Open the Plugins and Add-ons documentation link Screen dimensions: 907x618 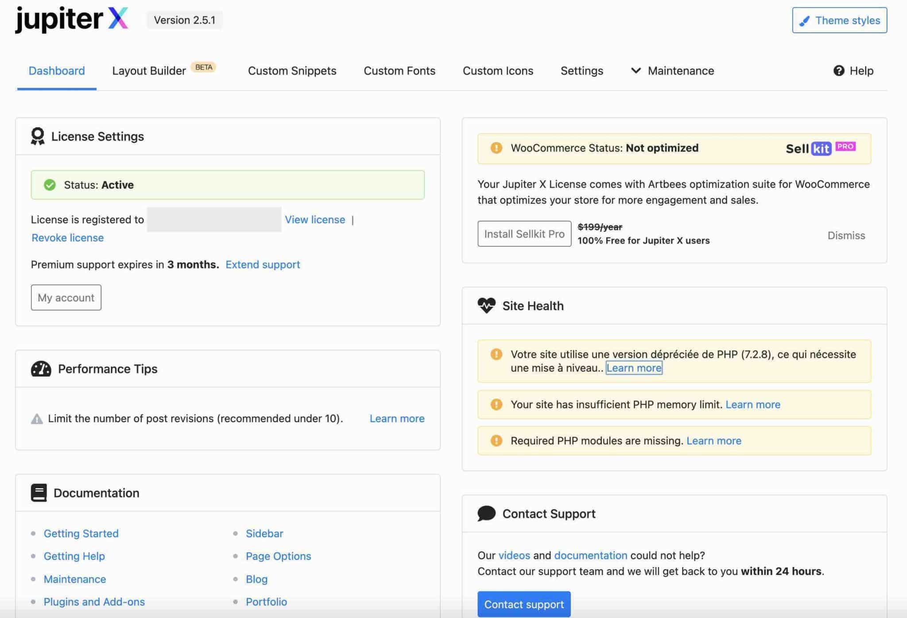[x=94, y=602]
